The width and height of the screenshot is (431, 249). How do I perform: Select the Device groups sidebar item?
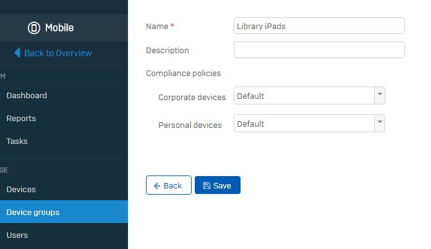point(64,212)
